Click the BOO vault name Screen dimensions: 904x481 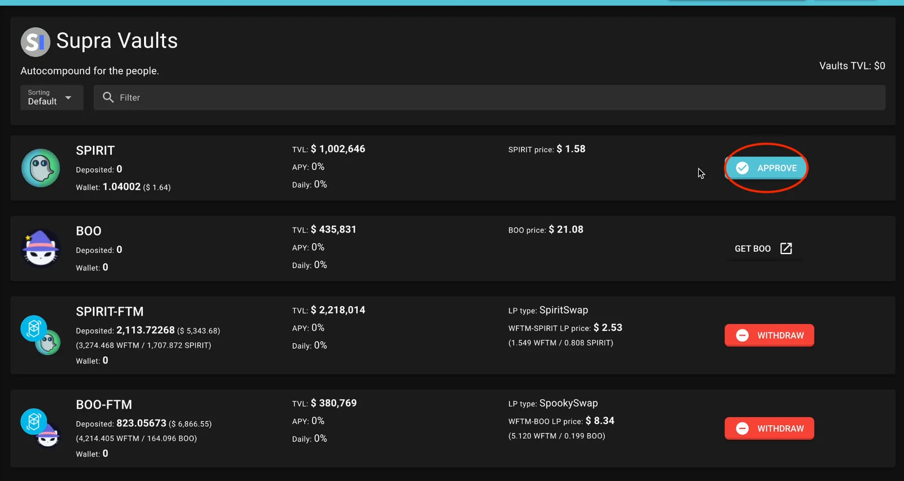[x=89, y=231]
